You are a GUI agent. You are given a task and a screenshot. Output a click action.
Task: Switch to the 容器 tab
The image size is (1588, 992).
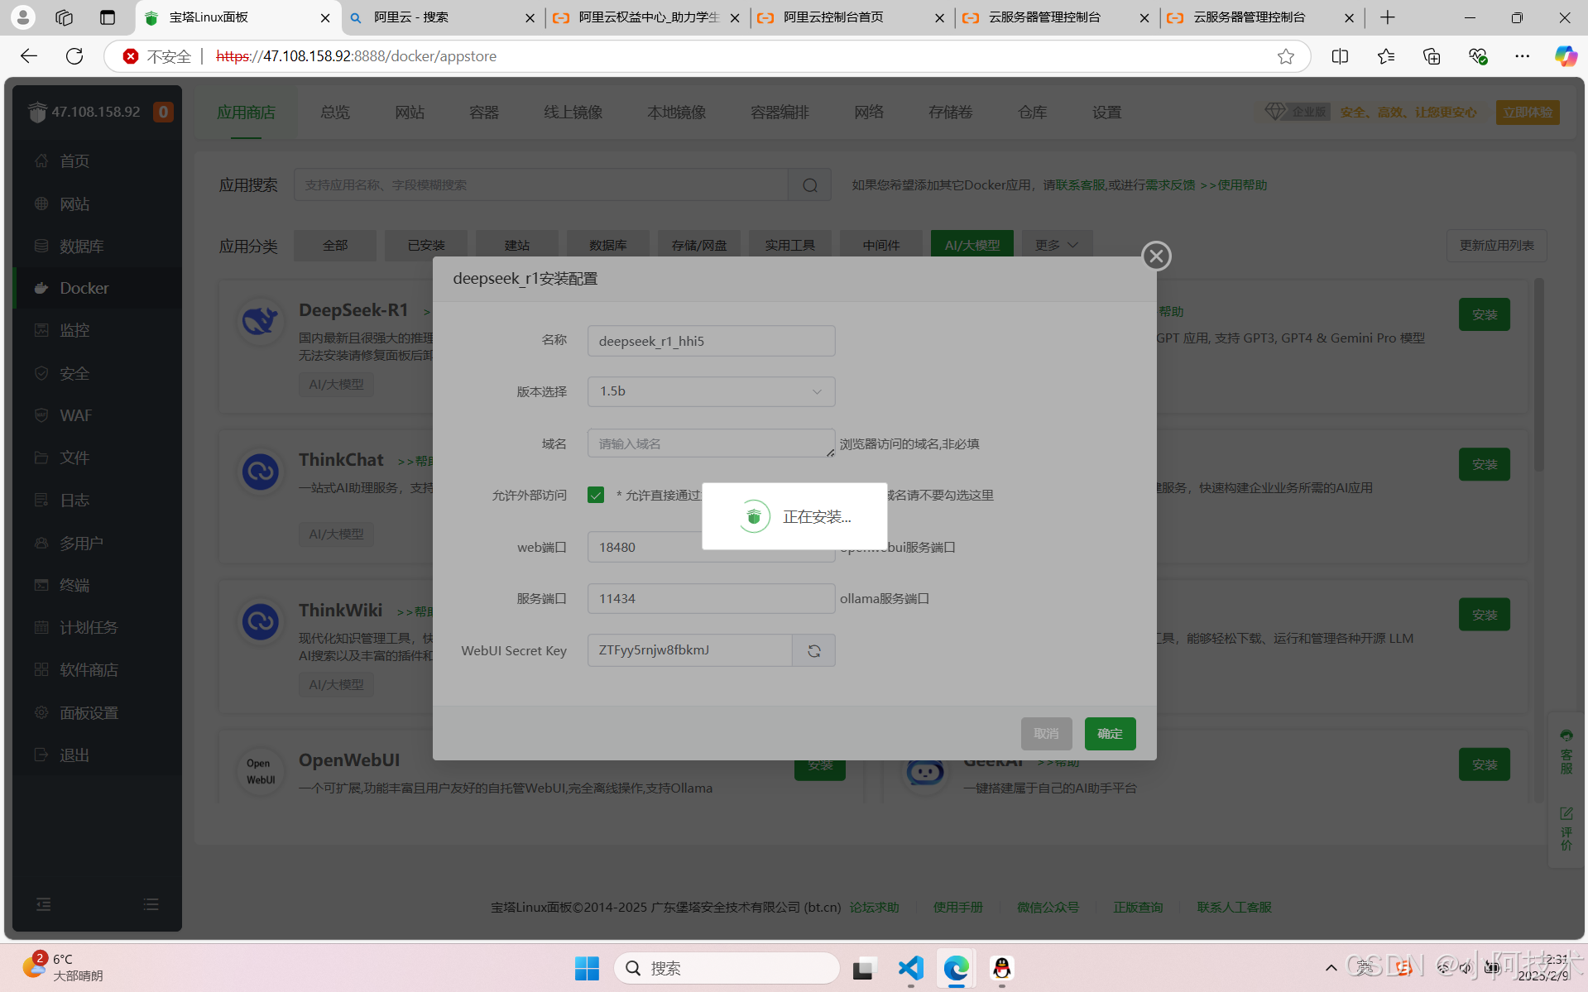484,113
